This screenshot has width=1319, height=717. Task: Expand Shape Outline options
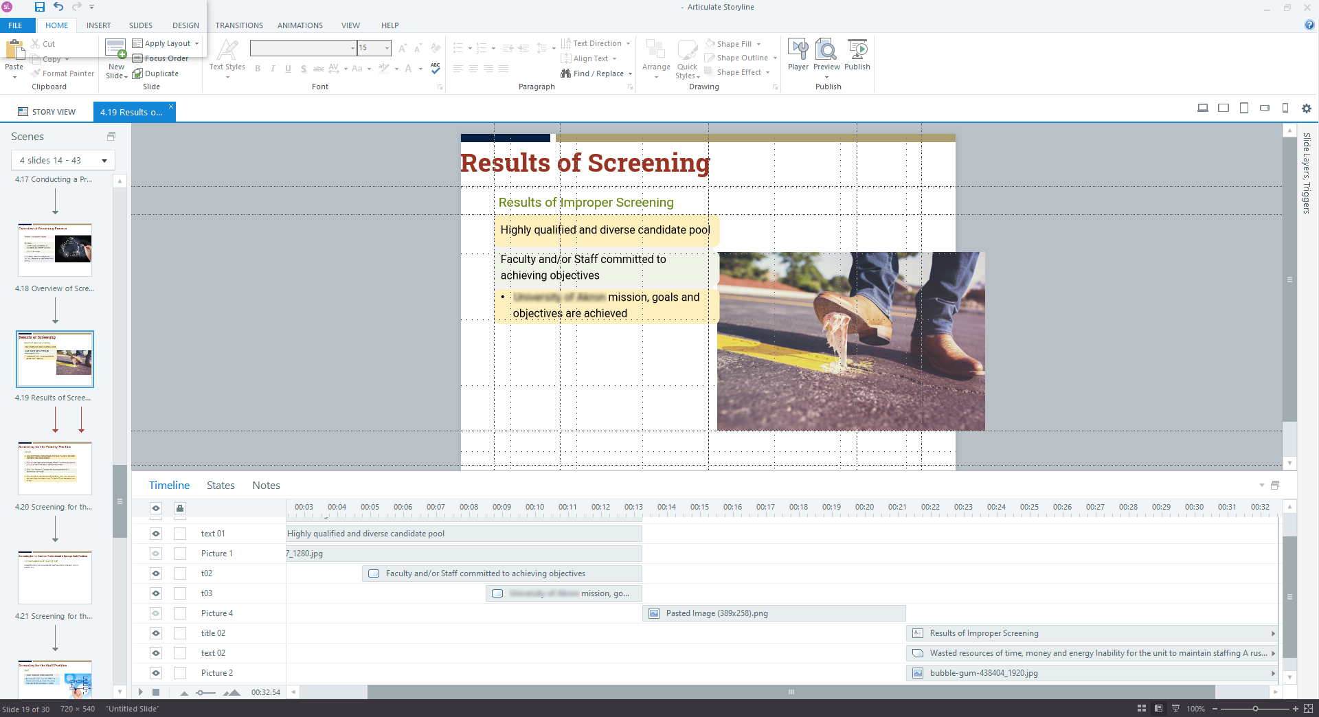(775, 58)
